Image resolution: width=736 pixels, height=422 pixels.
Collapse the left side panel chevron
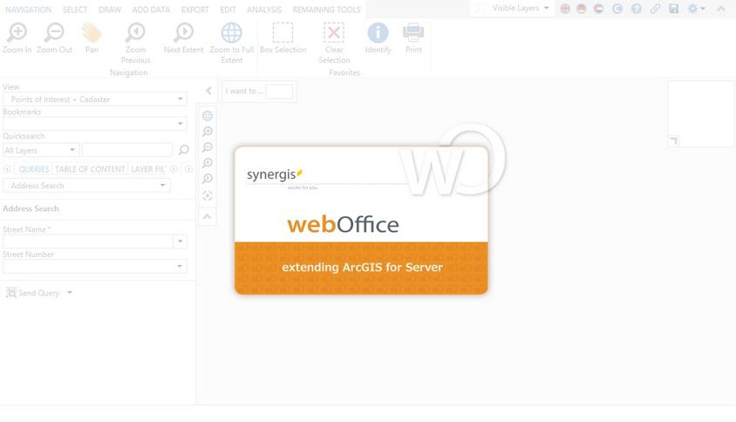(x=208, y=91)
